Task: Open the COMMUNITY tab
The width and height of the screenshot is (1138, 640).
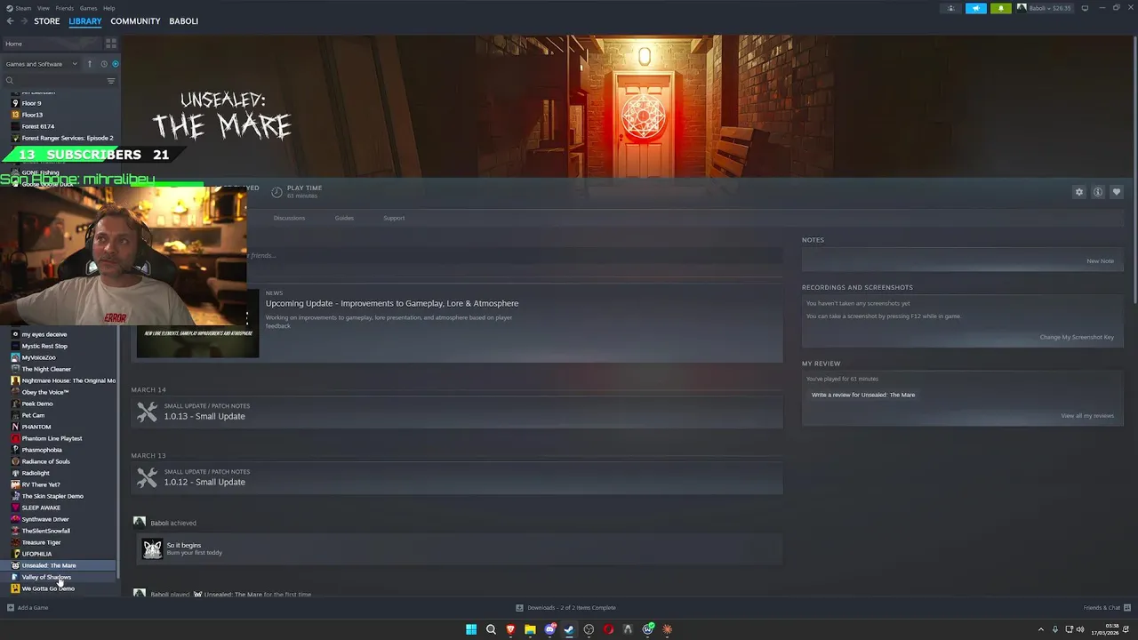Action: coord(135,21)
